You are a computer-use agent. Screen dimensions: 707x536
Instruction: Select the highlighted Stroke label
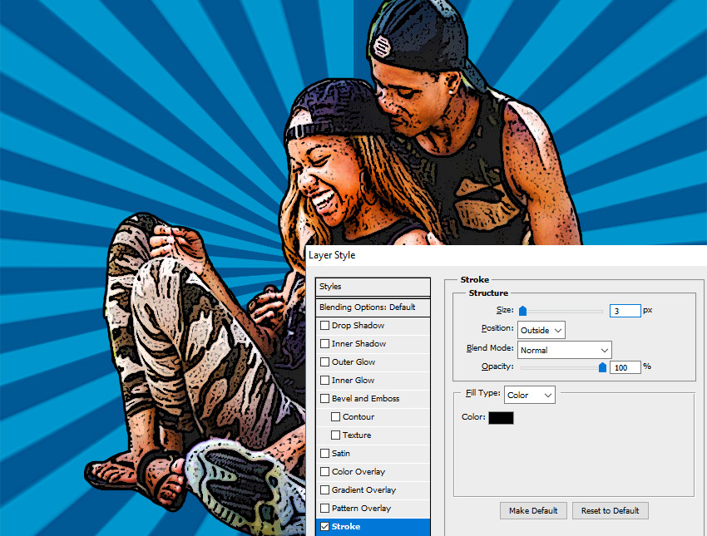click(x=346, y=526)
